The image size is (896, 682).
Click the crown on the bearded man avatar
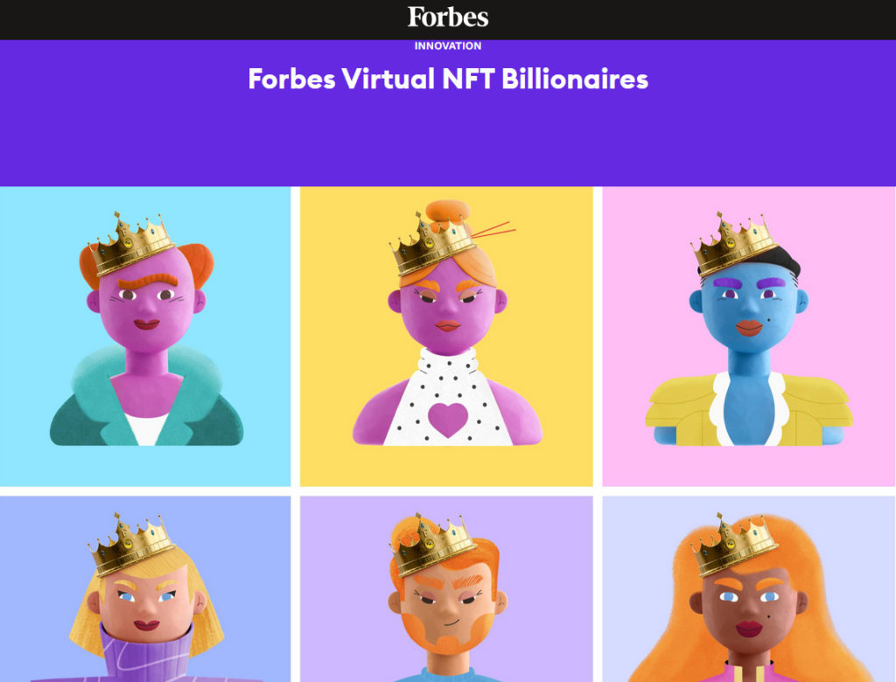[432, 545]
